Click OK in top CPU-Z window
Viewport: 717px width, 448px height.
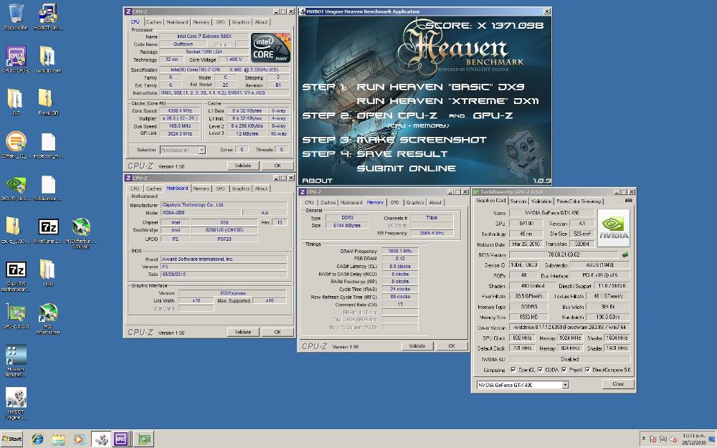[277, 166]
